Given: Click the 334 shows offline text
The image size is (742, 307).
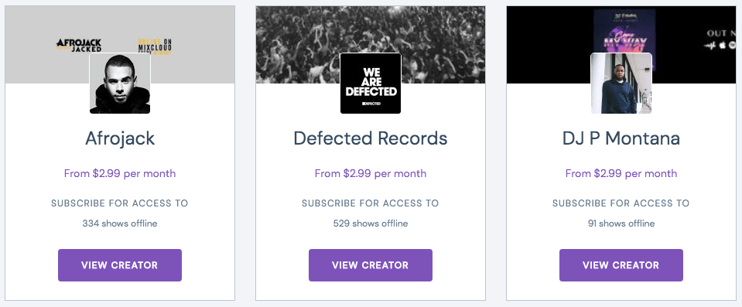Looking at the screenshot, I should point(120,223).
